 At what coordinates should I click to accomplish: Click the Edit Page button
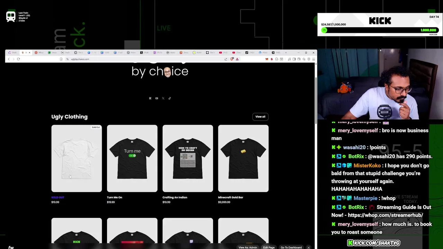(269, 248)
